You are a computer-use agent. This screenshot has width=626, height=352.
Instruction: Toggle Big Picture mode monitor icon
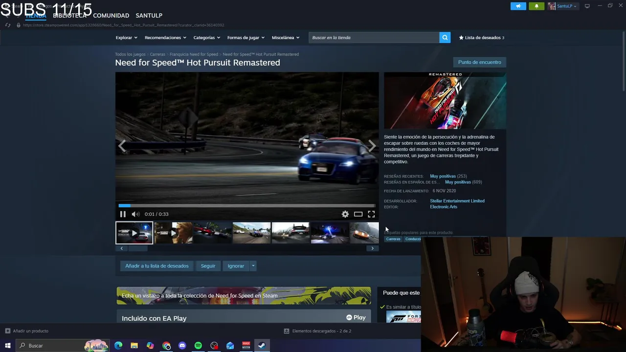pos(587,6)
